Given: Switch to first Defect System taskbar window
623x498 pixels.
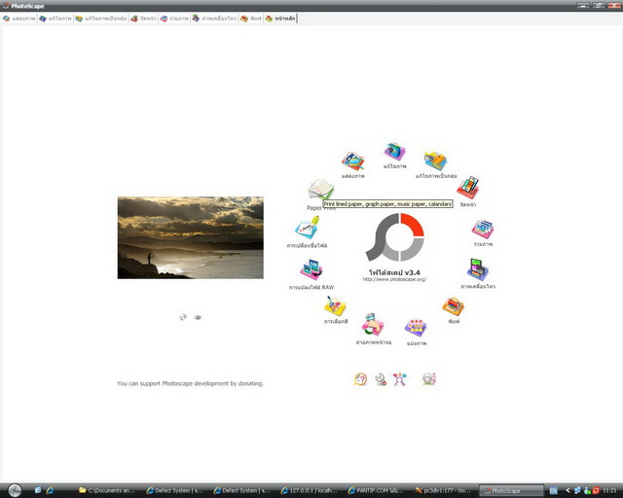Looking at the screenshot, I should 175,490.
